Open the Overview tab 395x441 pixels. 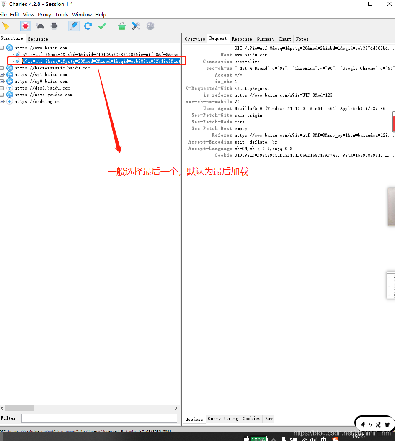pyautogui.click(x=195, y=39)
